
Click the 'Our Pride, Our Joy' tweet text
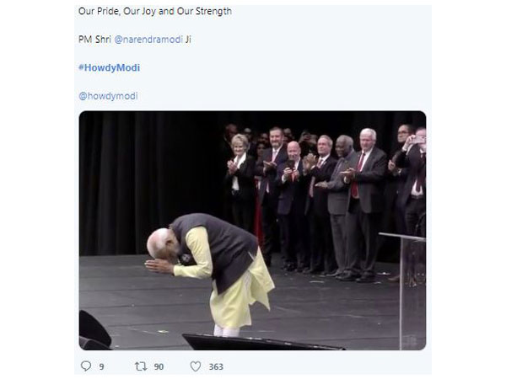155,11
